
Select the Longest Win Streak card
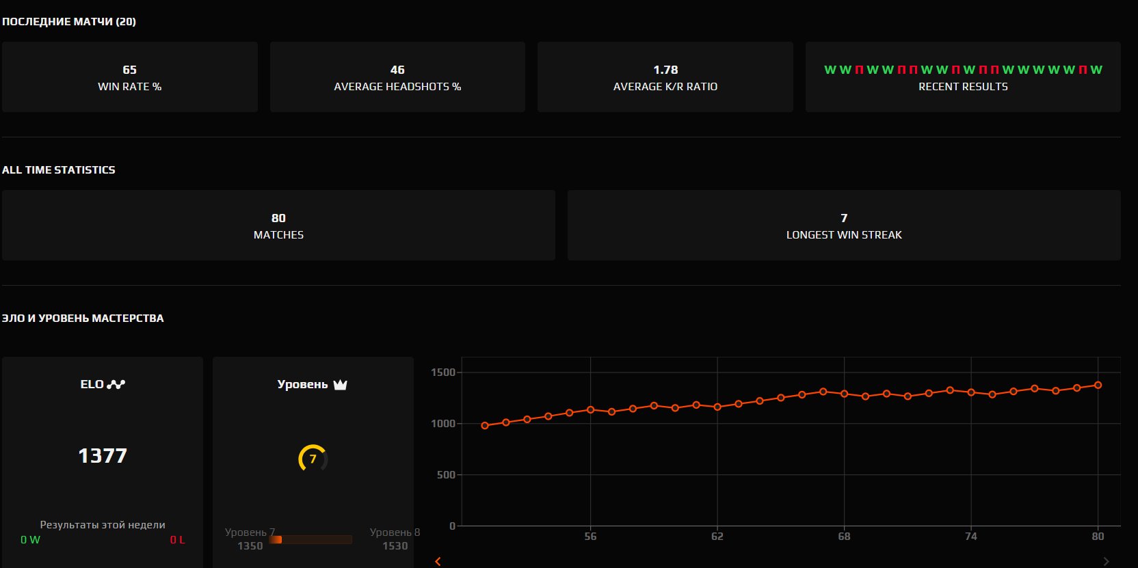[x=844, y=226]
